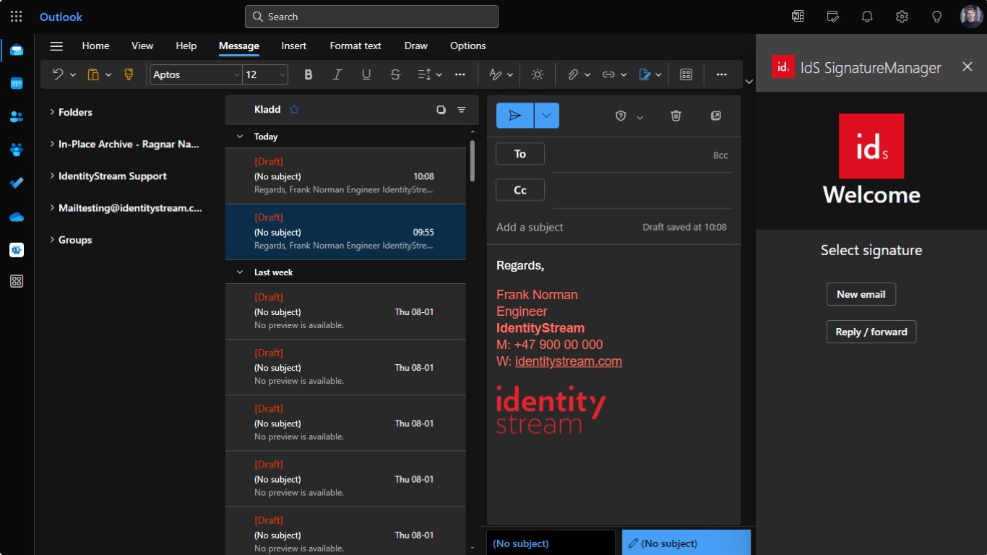Open the notifications bell
The width and height of the screenshot is (987, 555).
(x=867, y=17)
